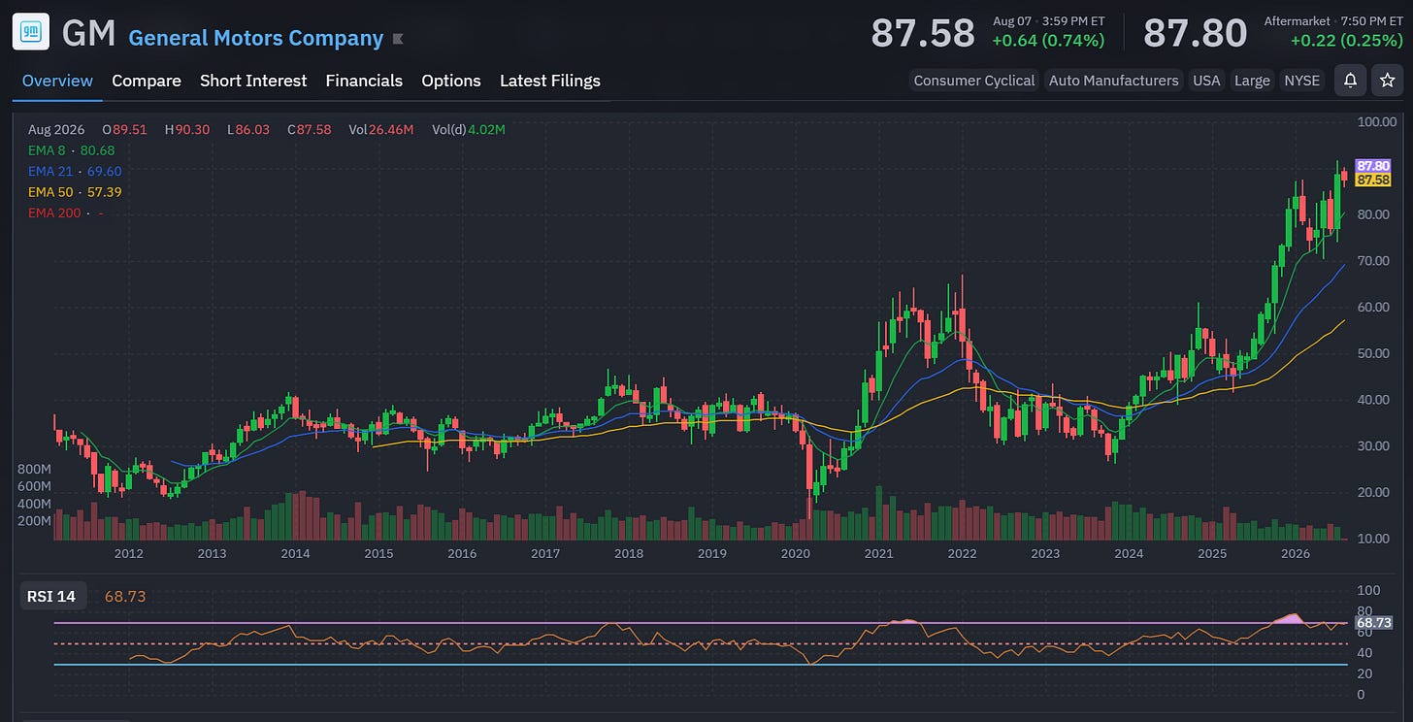1413x722 pixels.
Task: Click the 2020 year label on time axis
Action: tap(795, 553)
